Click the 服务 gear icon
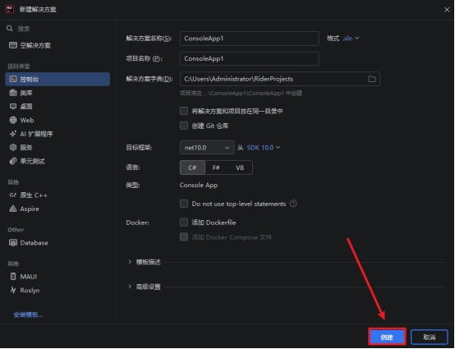 [x=13, y=147]
